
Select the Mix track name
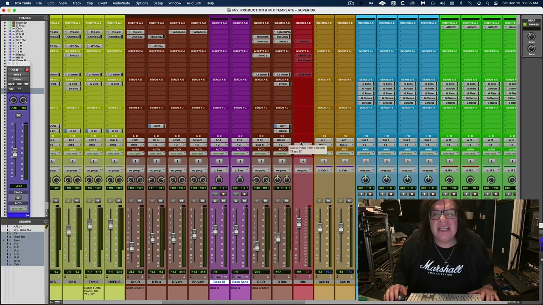click(303, 282)
